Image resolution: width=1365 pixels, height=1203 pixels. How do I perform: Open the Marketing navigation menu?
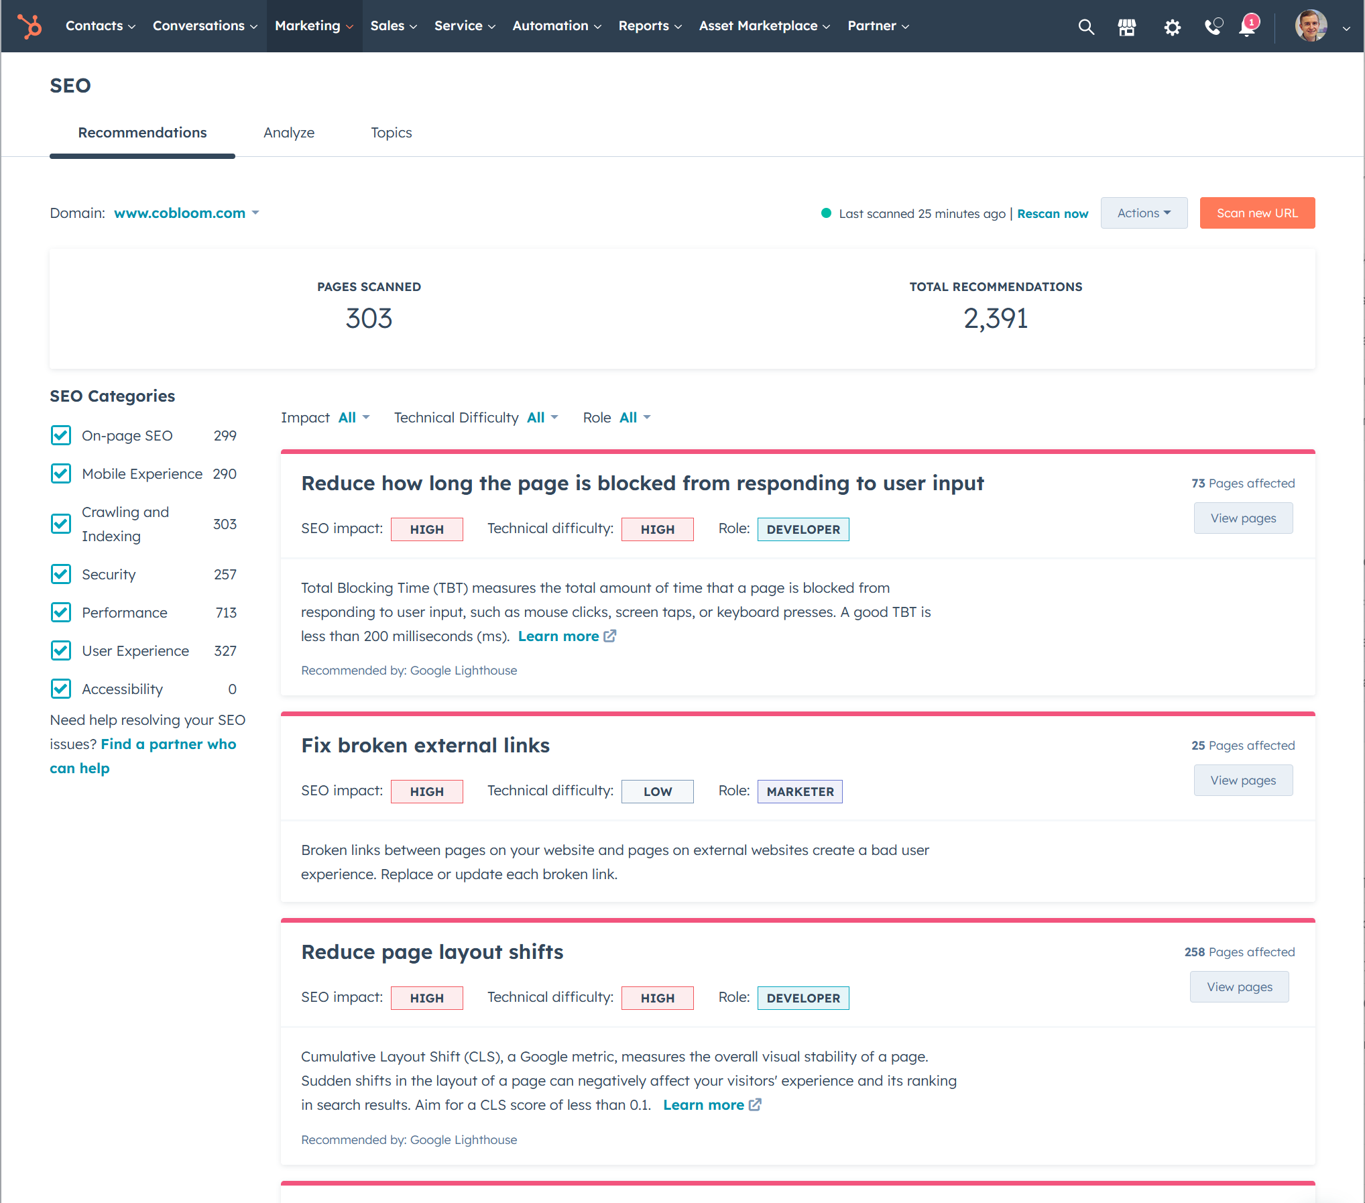click(x=314, y=26)
